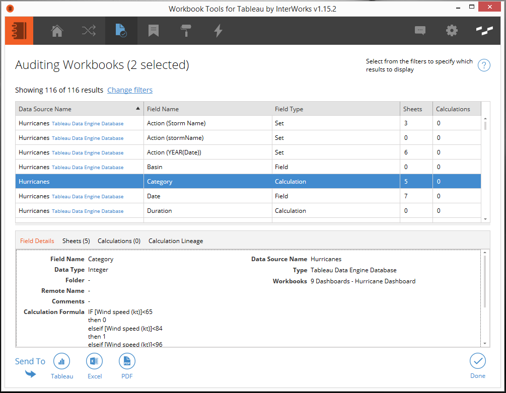Screen dimensions: 506x393
Task: Switch to the Field Details tab
Action: coord(37,241)
